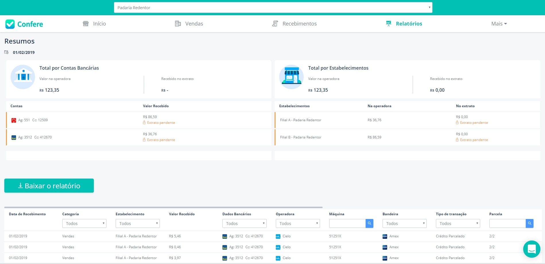This screenshot has width=545, height=264.
Task: Click the Relatórios chart icon in the navigation
Action: tap(389, 24)
